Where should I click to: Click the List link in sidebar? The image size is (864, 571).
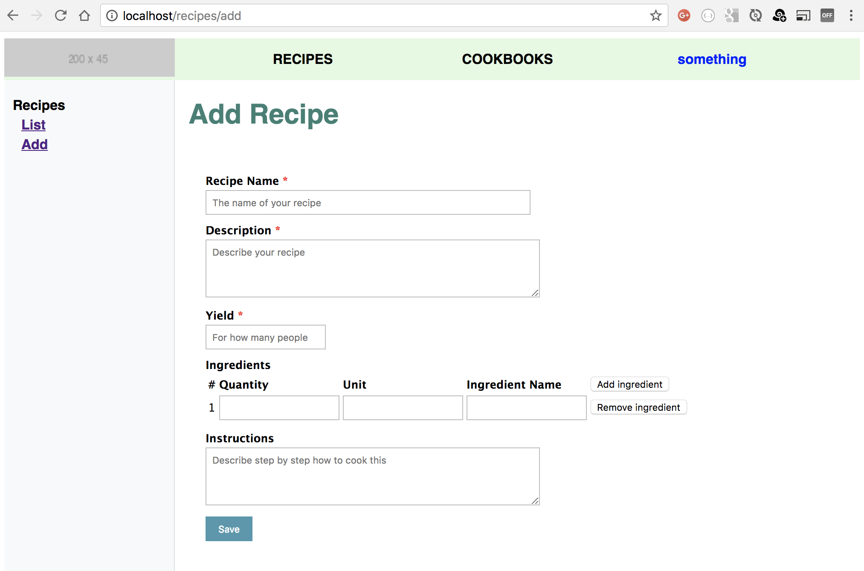point(32,125)
